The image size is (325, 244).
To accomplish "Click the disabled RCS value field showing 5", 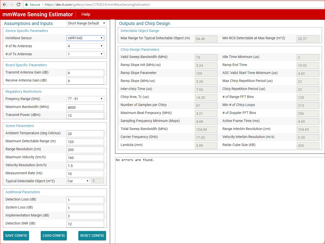I will 98,181.
